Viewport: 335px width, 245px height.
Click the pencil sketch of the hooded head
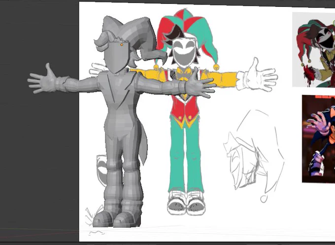coord(254,156)
